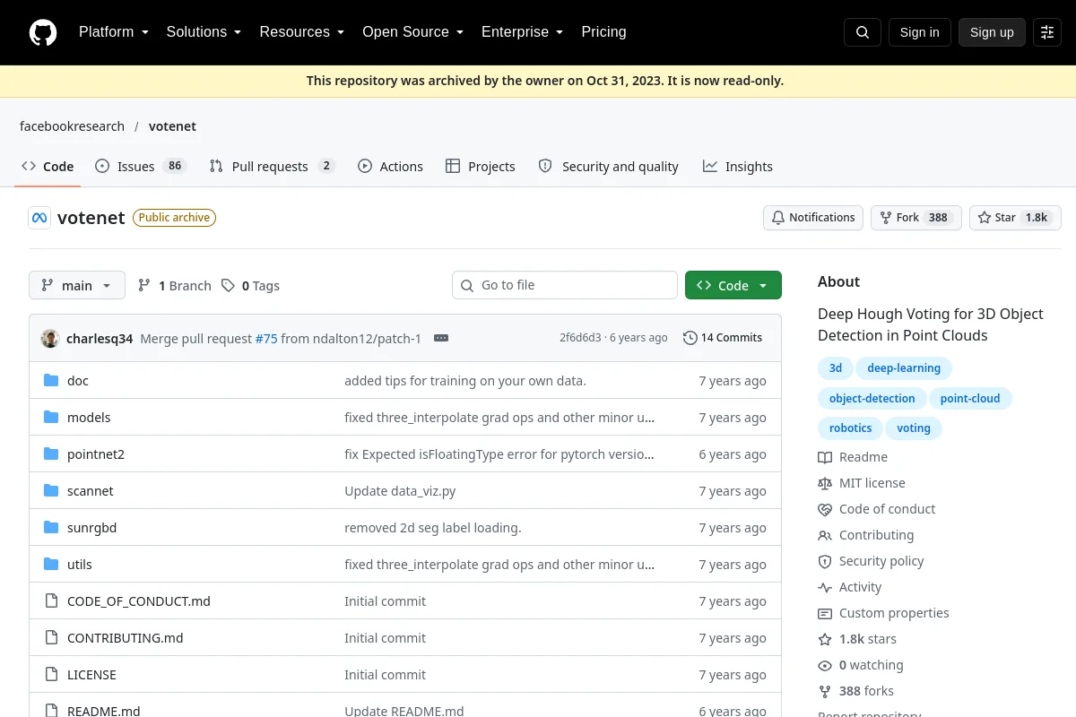Expand the Resources menu
Screen dimensions: 1076x717
point(302,32)
